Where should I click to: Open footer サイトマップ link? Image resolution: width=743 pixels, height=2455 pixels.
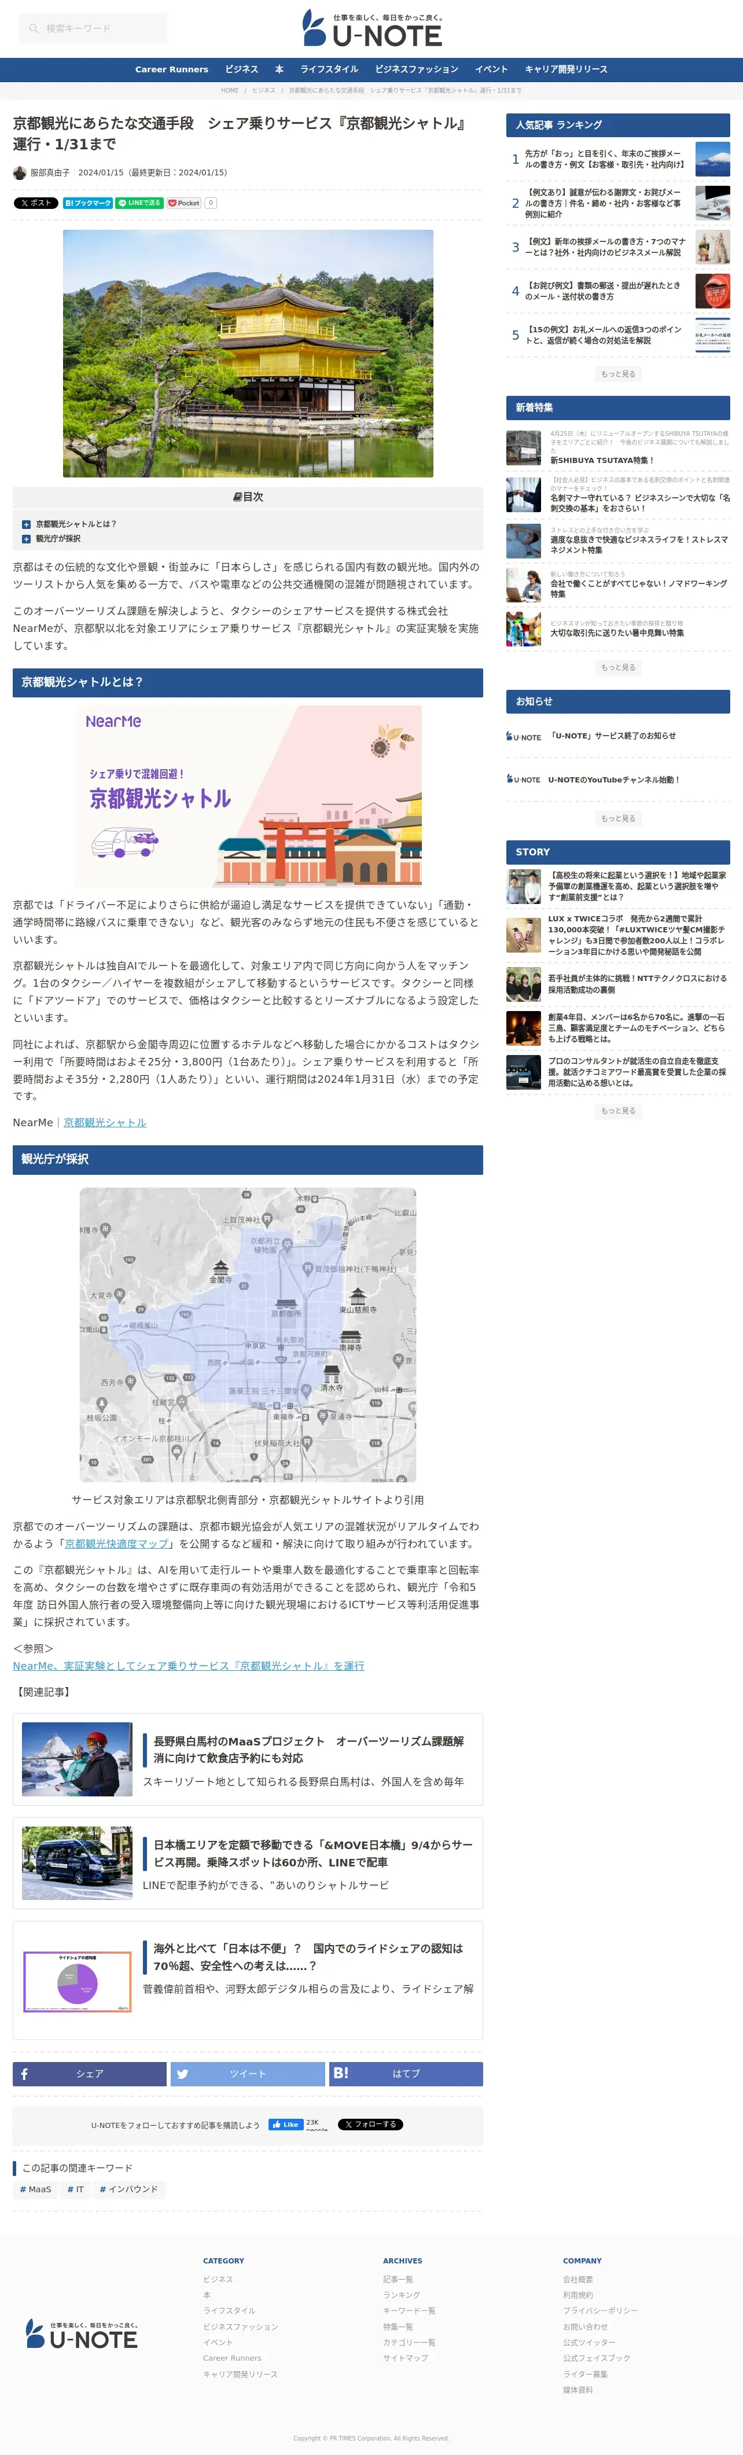coord(406,2358)
